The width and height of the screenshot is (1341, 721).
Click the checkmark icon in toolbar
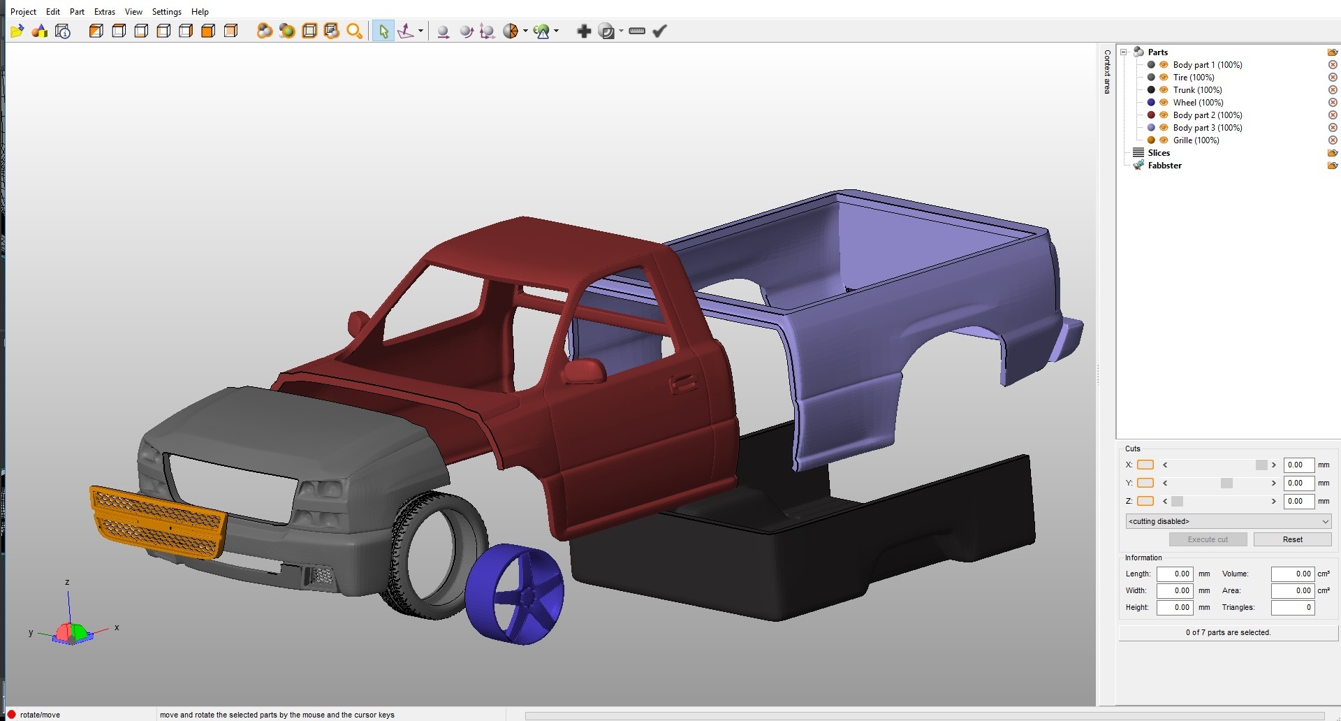659,31
